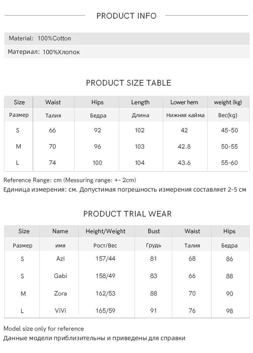This screenshot has height=353, width=253.
Task: Click the Model size only for reference note
Action: click(x=44, y=329)
